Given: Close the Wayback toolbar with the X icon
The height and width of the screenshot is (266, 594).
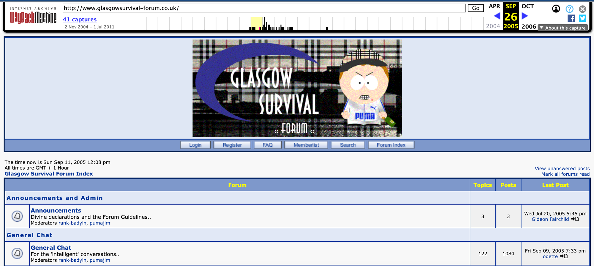Looking at the screenshot, I should (x=582, y=9).
